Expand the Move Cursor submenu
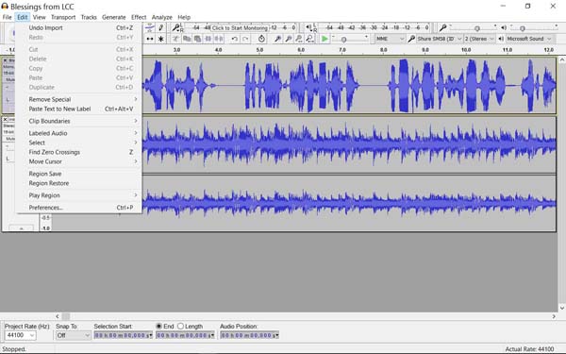Viewport: 566px width, 354px height. 78,161
